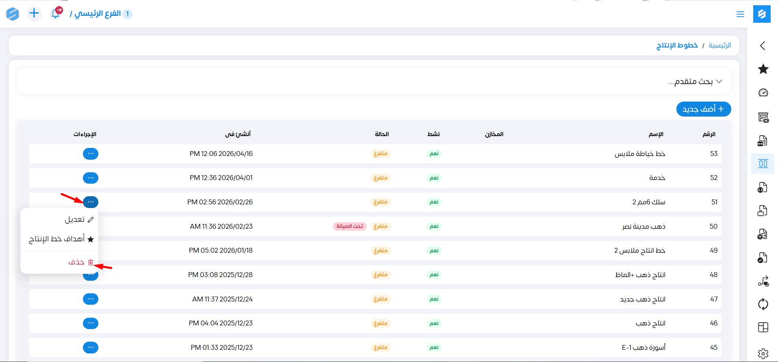The height and width of the screenshot is (362, 778).
Task: Click the الفرع الرئيسي branch selector
Action: [x=98, y=14]
